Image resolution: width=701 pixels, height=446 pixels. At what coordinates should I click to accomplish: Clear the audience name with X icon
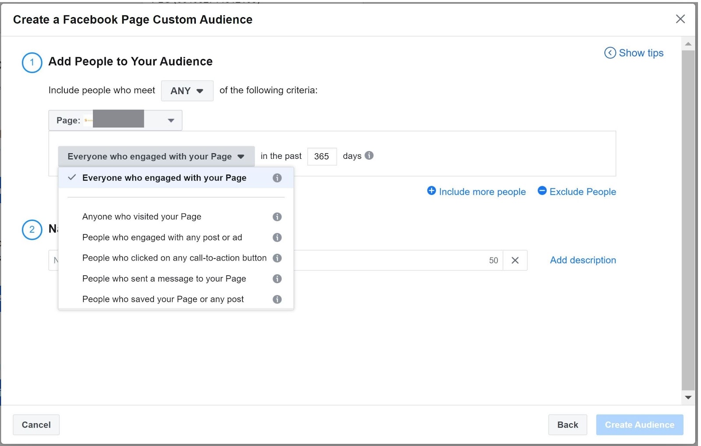[515, 260]
